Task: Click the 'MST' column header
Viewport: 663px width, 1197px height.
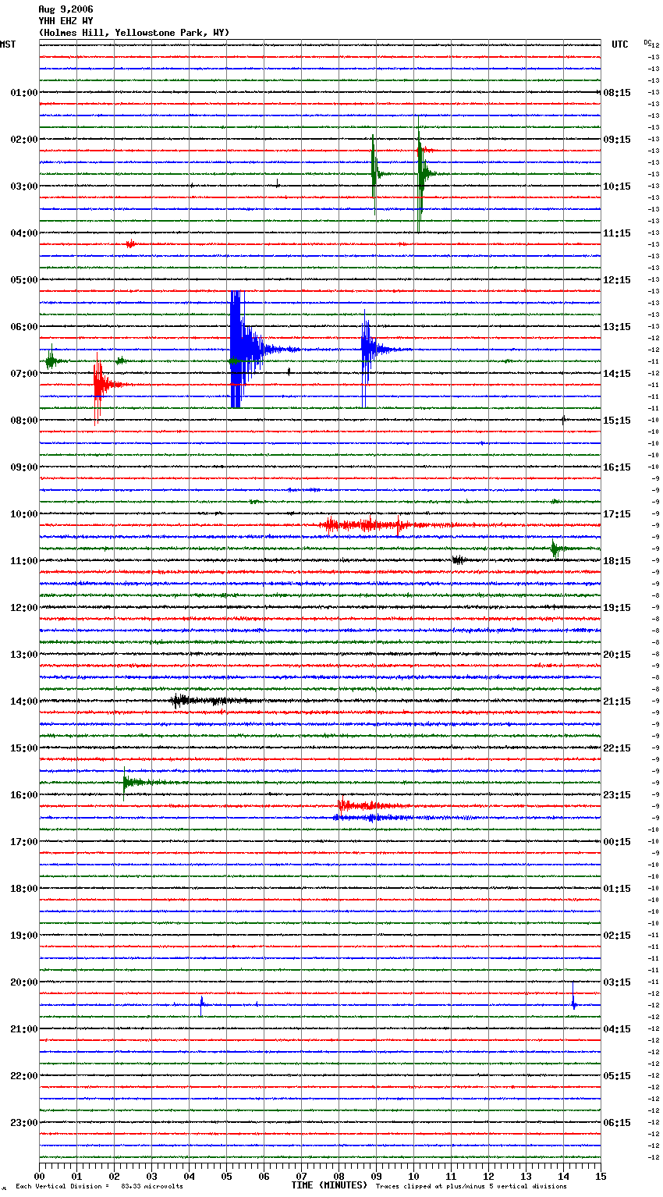Action: (x=8, y=44)
